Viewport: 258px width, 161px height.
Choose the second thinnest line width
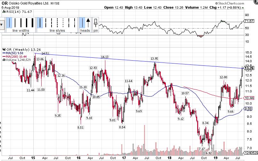point(15,23)
